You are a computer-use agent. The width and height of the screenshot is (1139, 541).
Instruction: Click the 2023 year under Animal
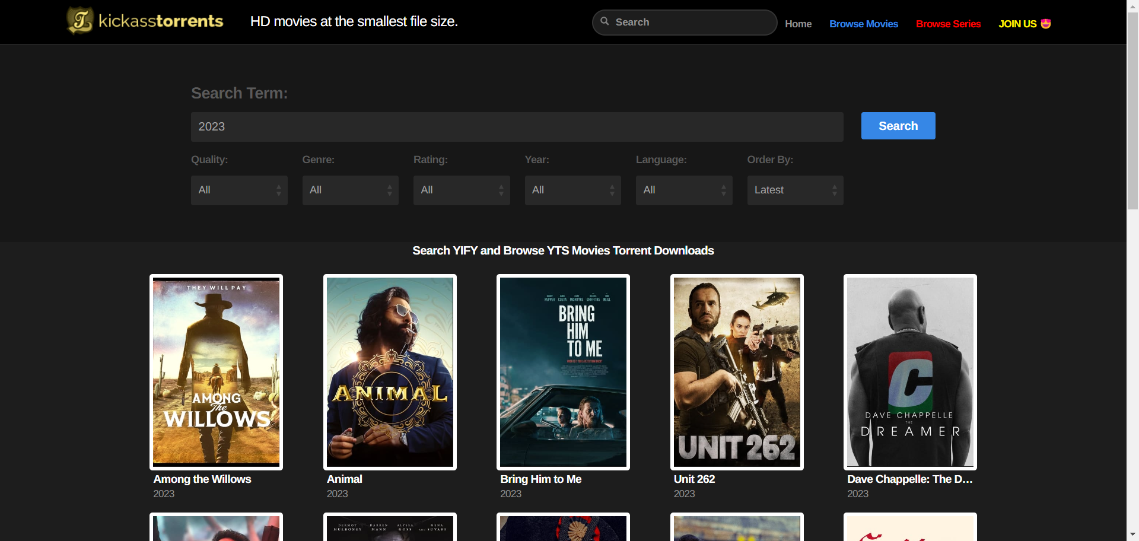click(x=338, y=494)
